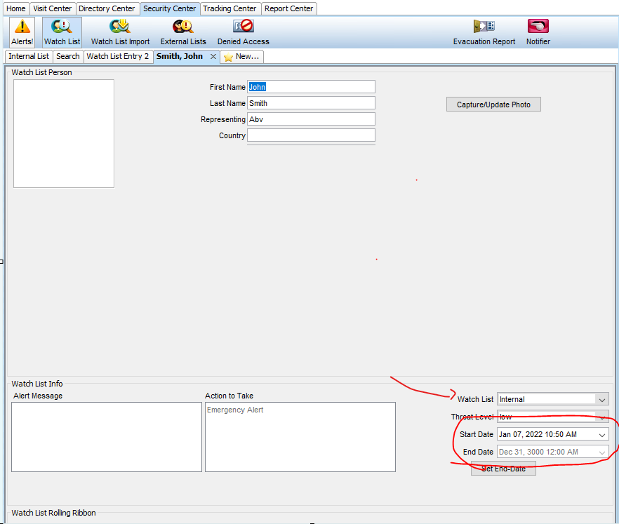
Task: Open the Start Date dropdown
Action: (601, 434)
